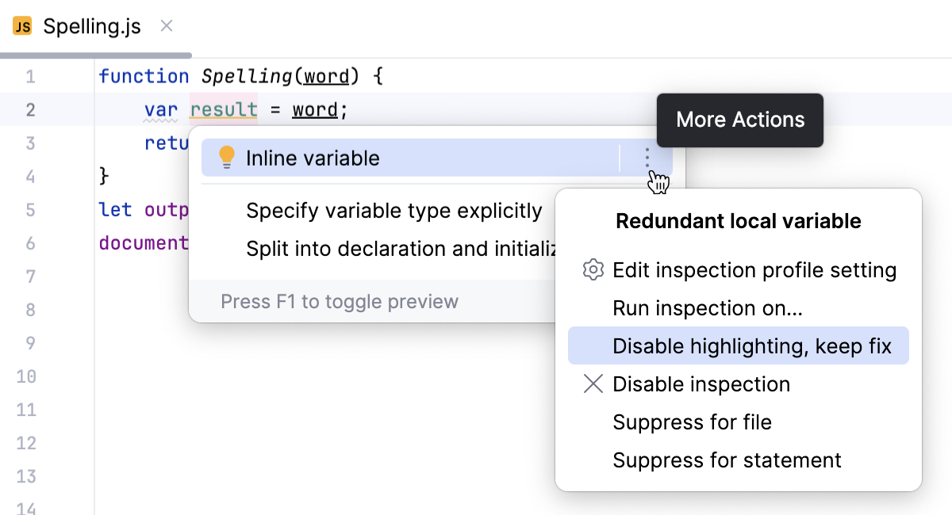Close the Spelling.js tab

pyautogui.click(x=166, y=25)
